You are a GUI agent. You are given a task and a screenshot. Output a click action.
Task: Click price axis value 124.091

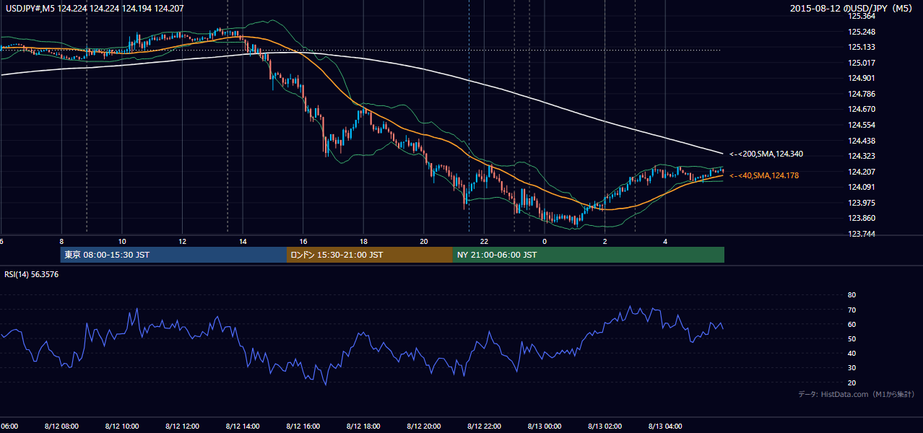click(x=861, y=187)
